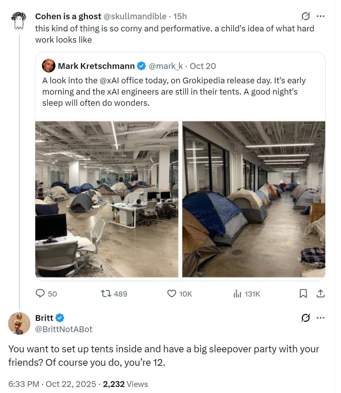Click the Mark Kretschmann display name
This screenshot has width=341, height=393.
[96, 66]
